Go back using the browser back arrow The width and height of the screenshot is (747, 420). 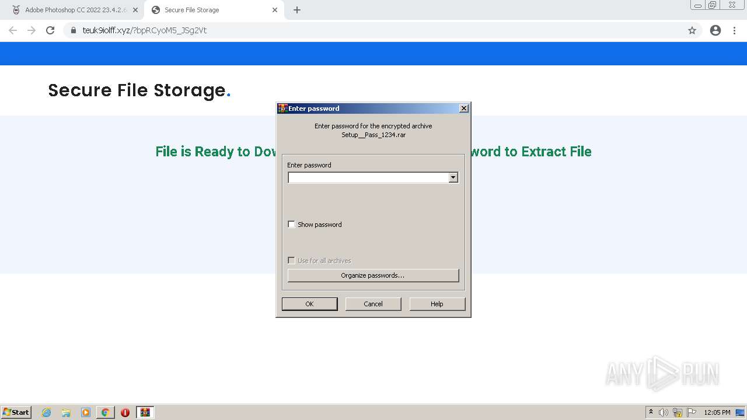point(13,30)
